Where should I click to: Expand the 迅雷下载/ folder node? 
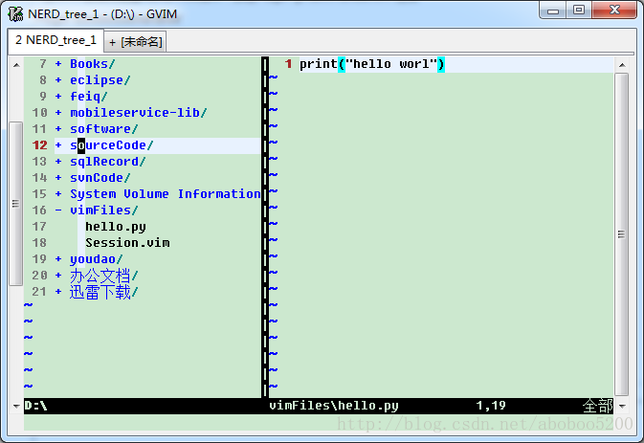58,292
